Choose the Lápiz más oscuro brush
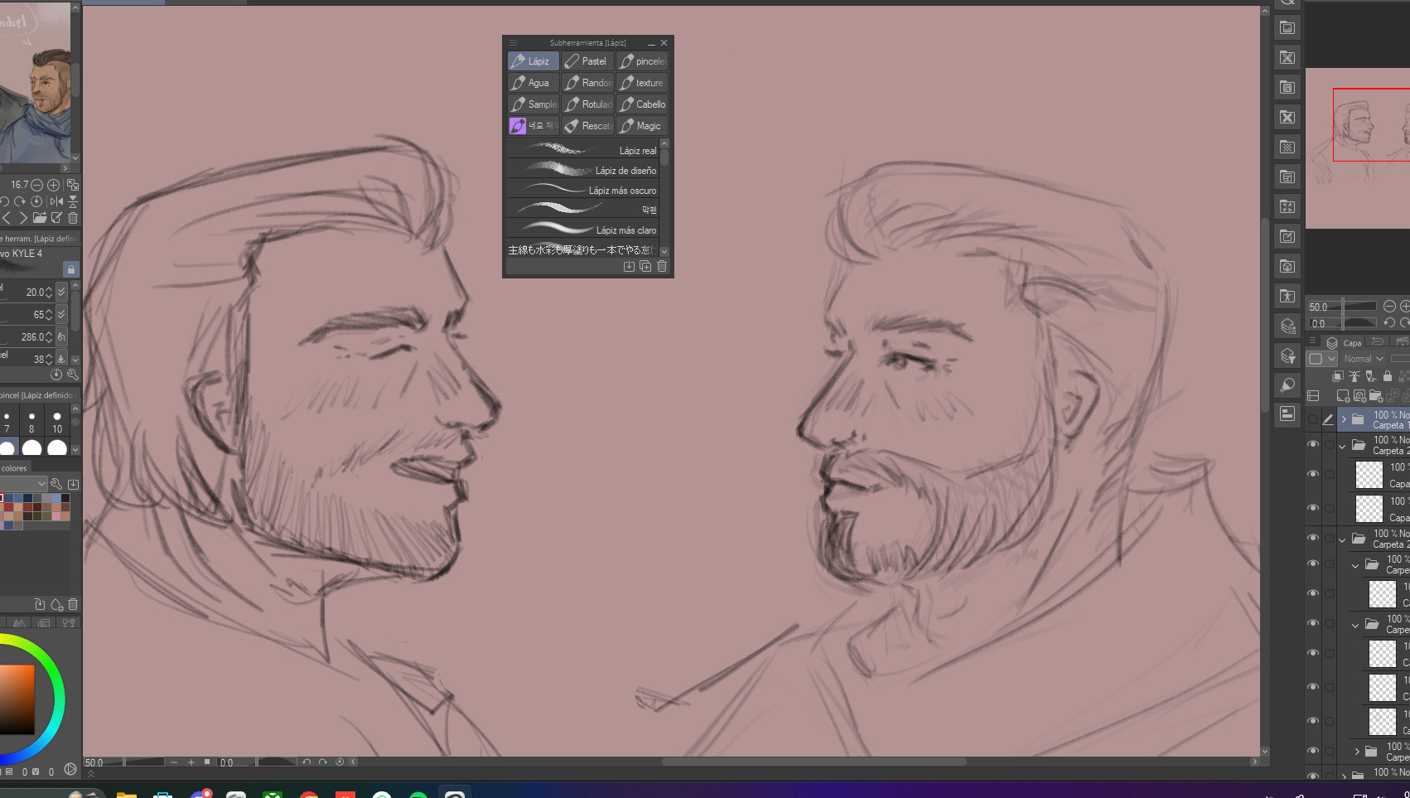This screenshot has height=798, width=1410. coord(582,190)
